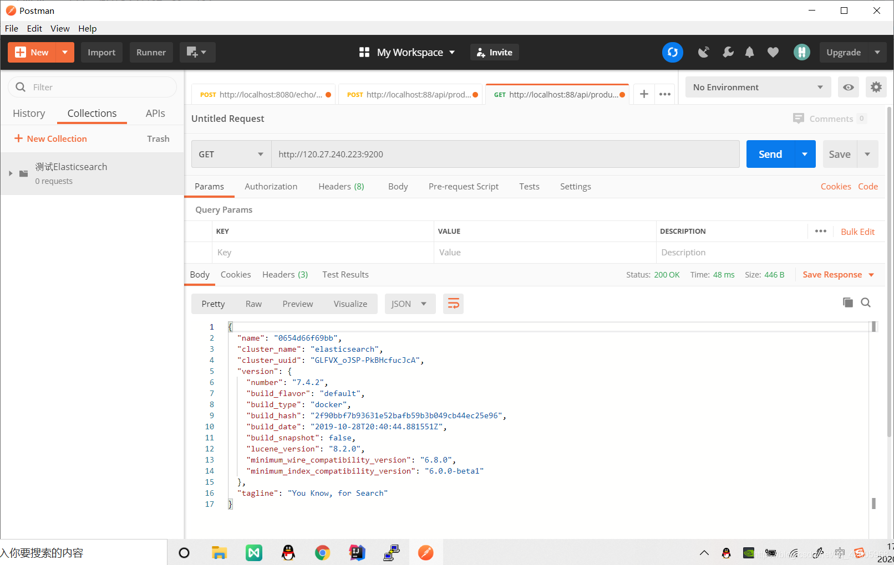
Task: Click the sync status icon in the header
Action: 672,52
